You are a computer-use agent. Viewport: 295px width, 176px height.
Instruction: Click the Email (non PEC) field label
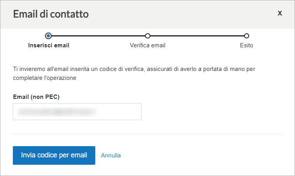36,97
